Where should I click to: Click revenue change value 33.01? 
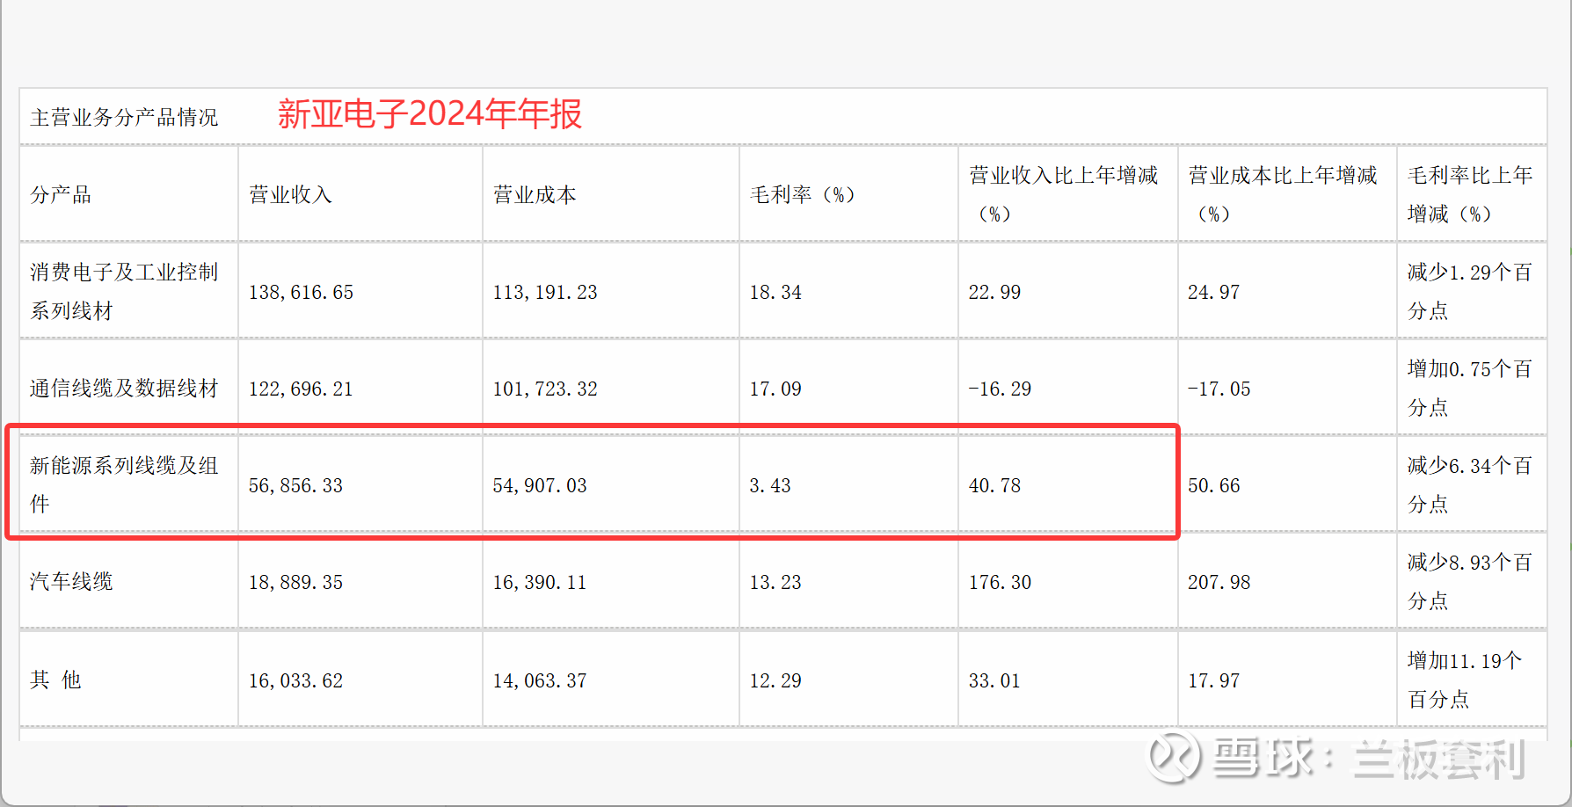994,680
